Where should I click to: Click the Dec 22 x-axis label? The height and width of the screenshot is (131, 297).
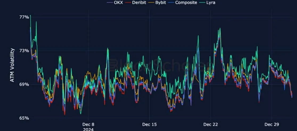coord(211,125)
